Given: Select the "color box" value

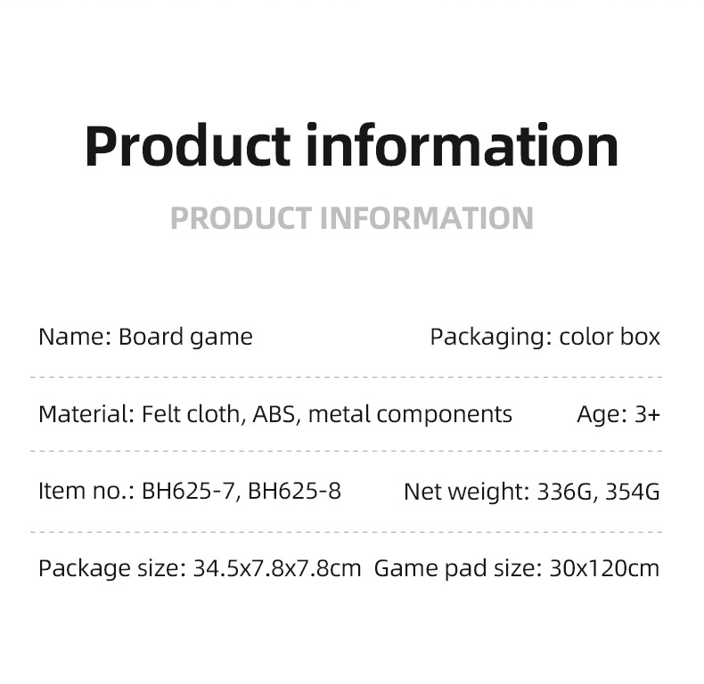Looking at the screenshot, I should pyautogui.click(x=610, y=337).
